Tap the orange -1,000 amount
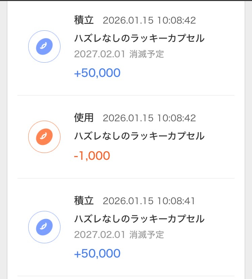The width and height of the screenshot is (252, 279). (x=92, y=156)
